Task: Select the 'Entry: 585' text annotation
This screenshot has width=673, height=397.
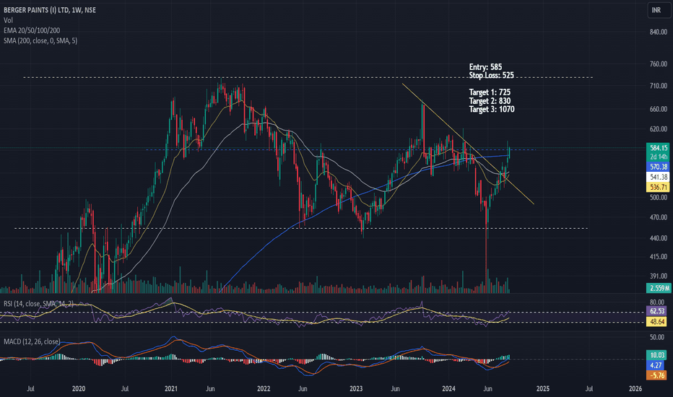Action: [485, 67]
